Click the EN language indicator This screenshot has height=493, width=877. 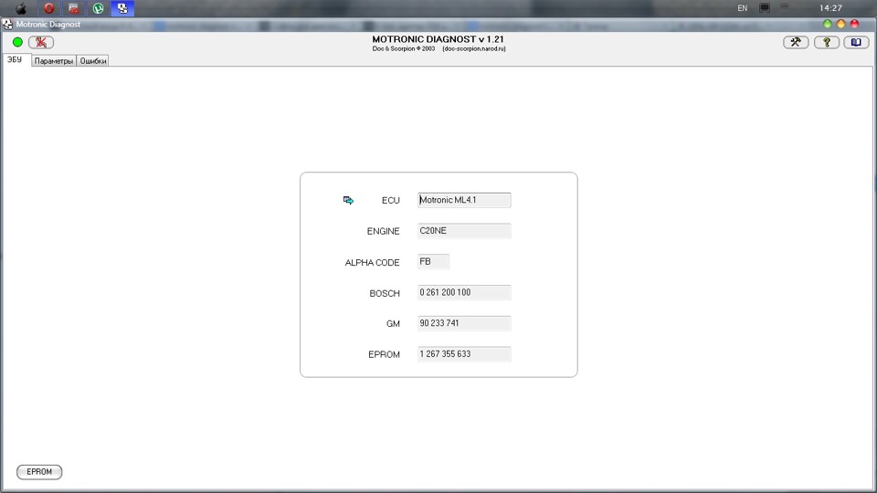click(742, 8)
